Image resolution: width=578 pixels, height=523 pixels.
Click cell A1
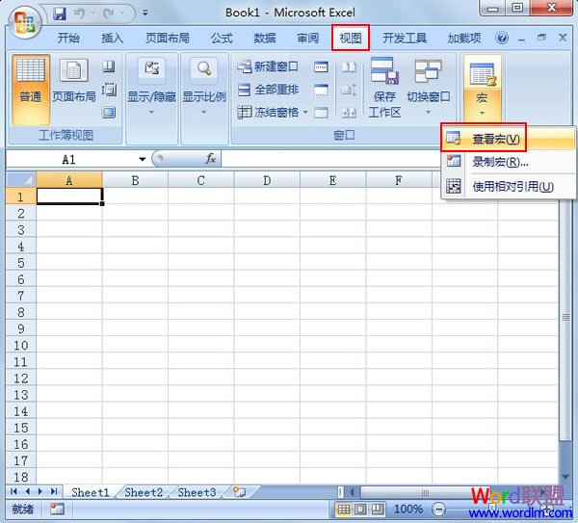(x=69, y=196)
